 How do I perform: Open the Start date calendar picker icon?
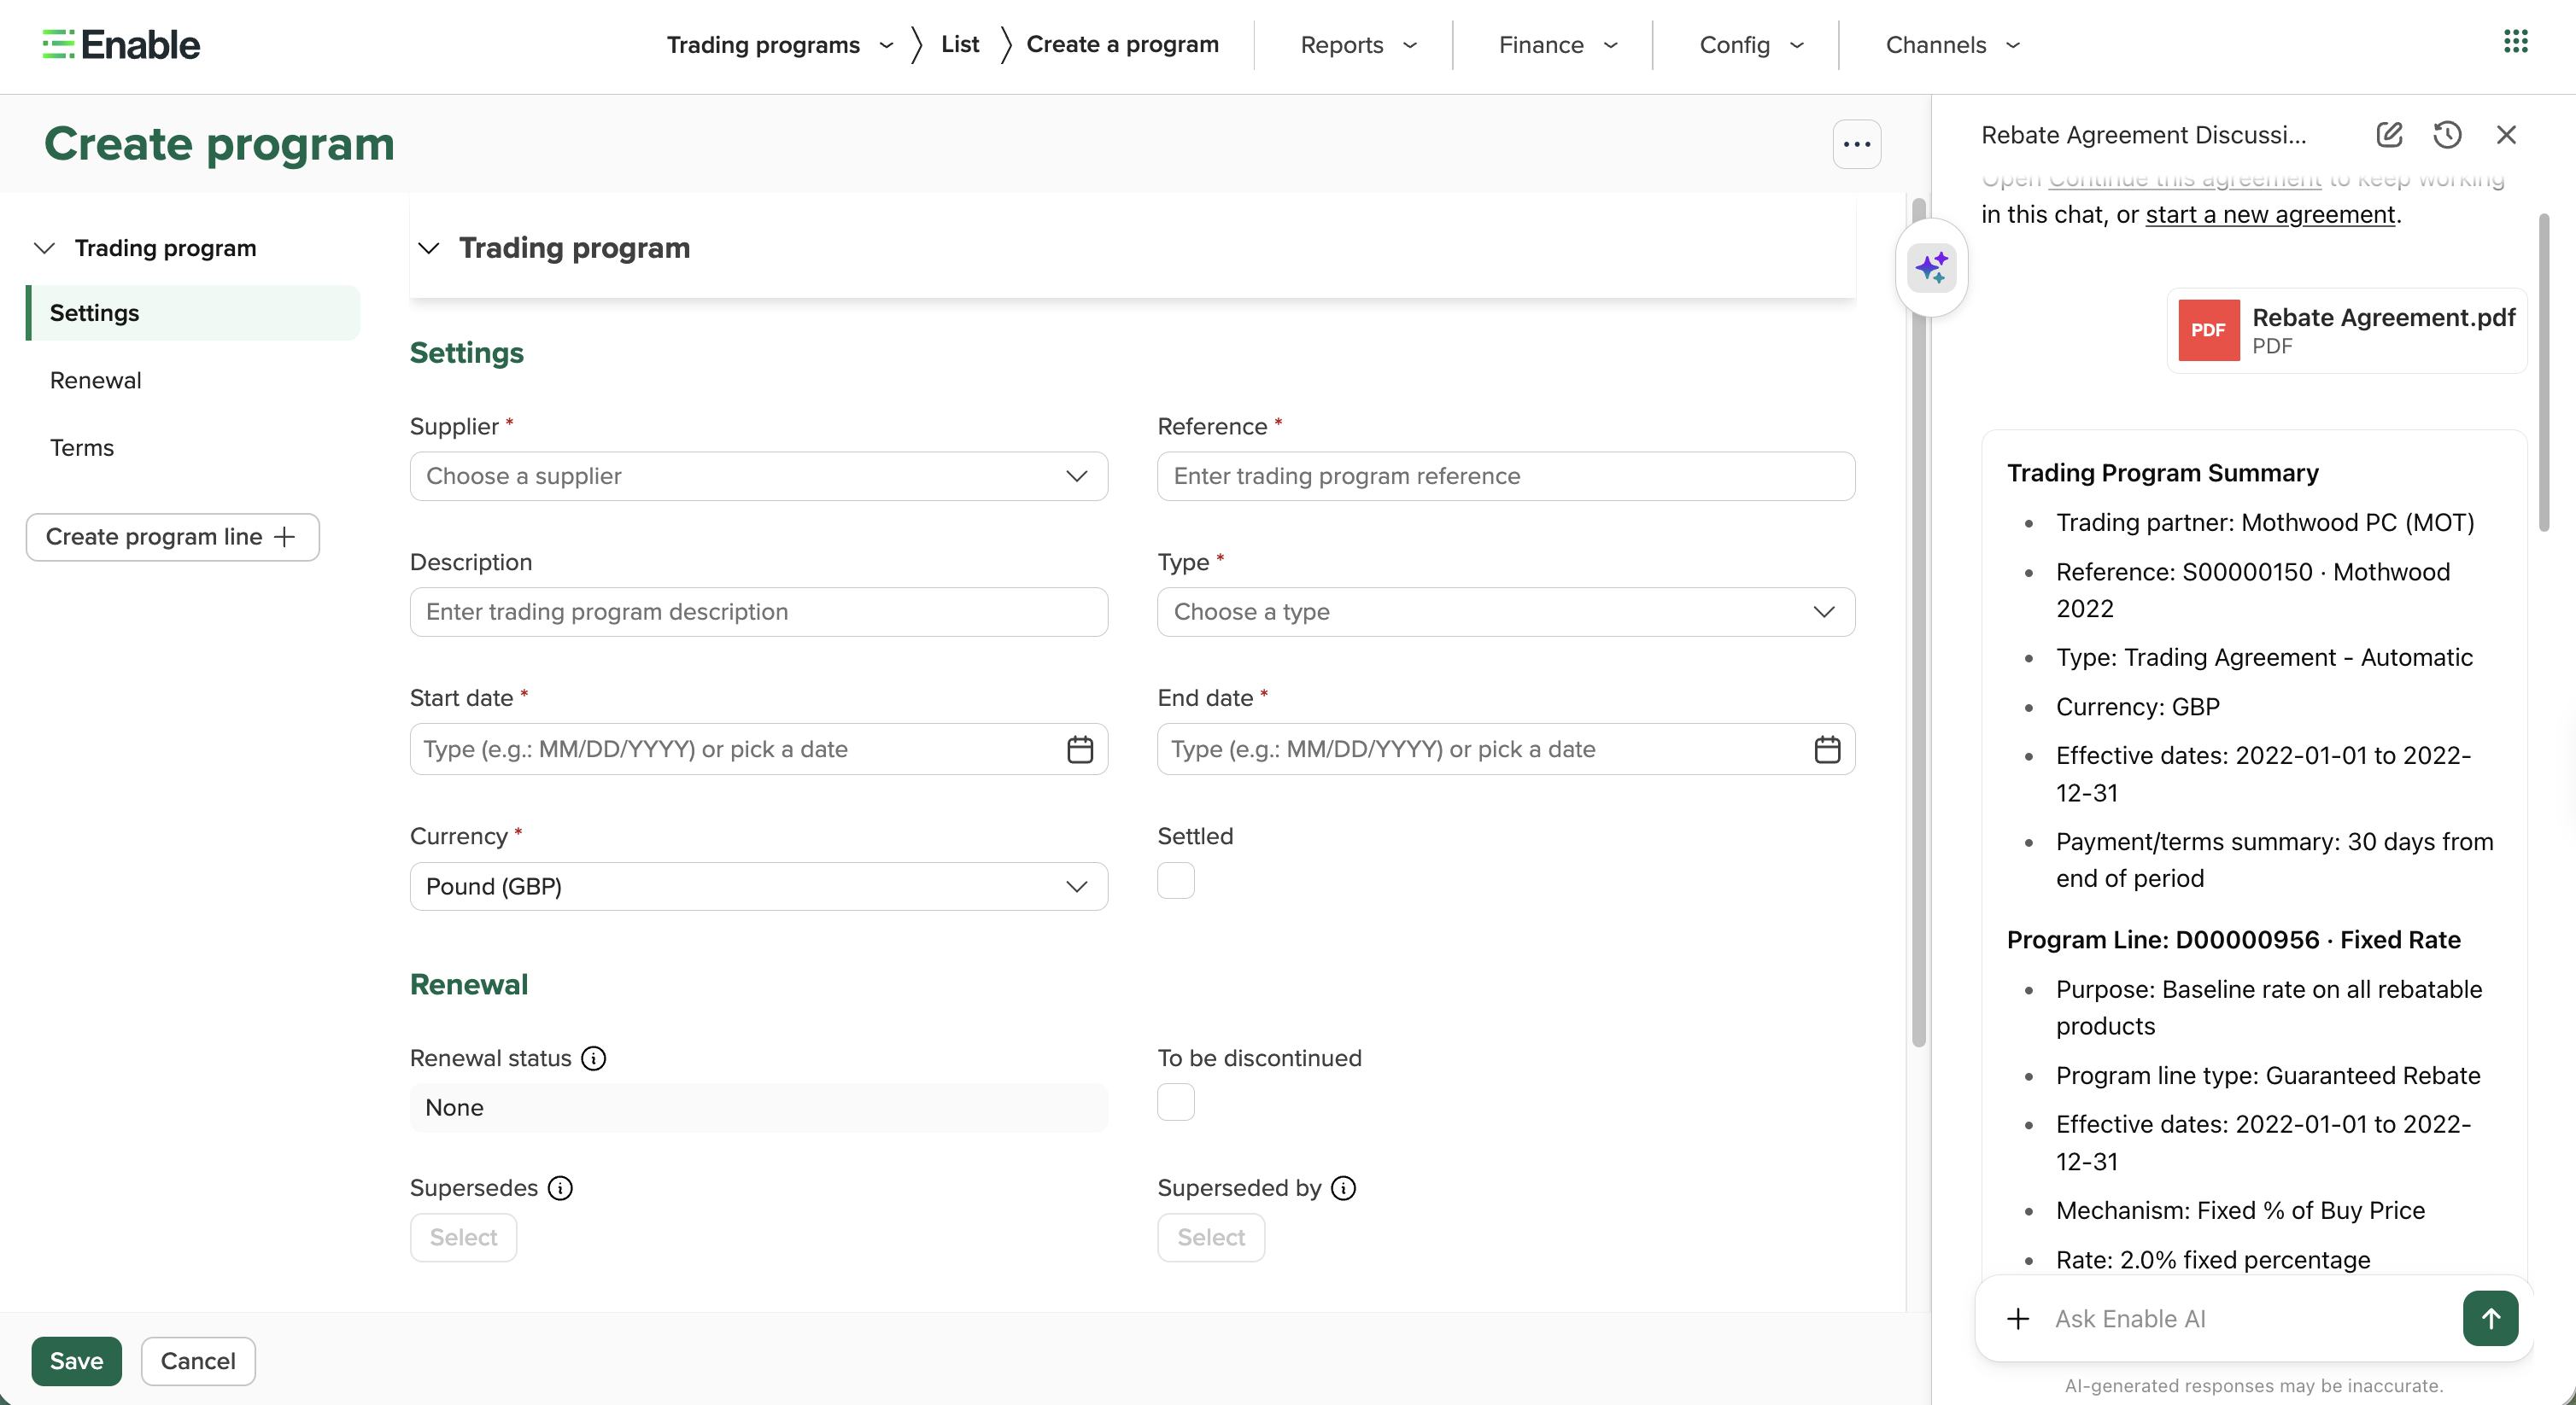(x=1080, y=749)
